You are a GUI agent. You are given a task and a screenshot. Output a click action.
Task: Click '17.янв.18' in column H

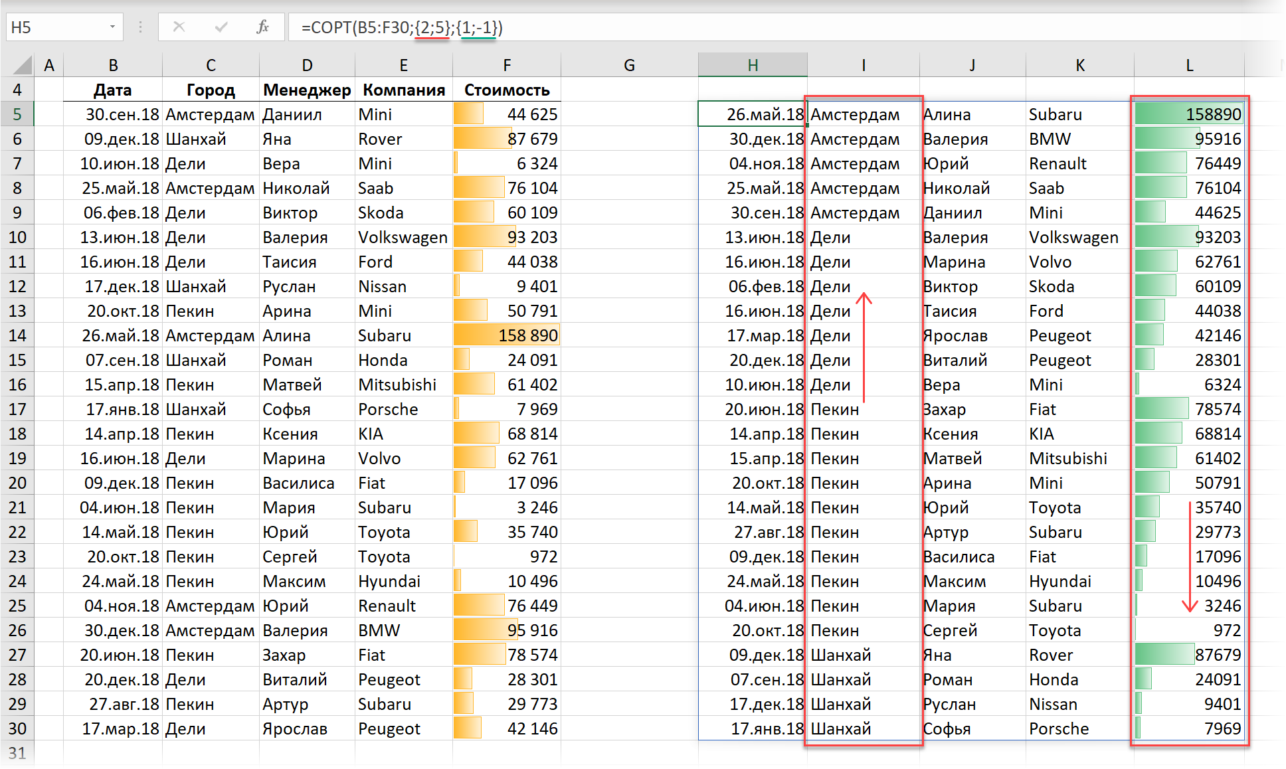(x=753, y=728)
